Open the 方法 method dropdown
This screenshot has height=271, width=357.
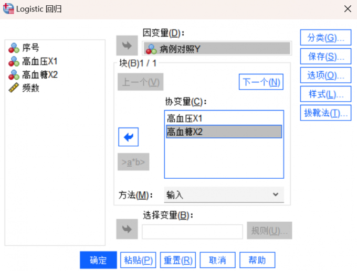tap(224, 194)
